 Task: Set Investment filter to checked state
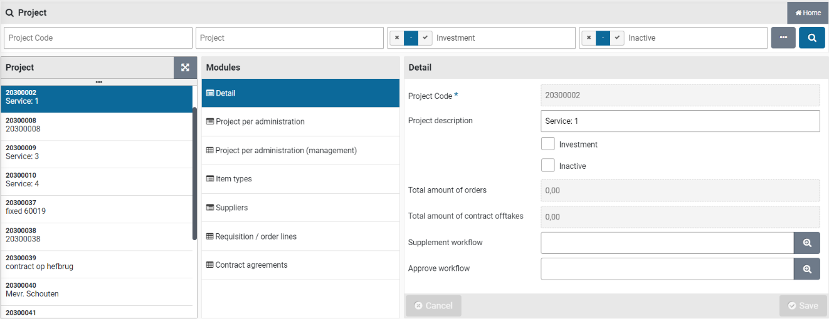[426, 38]
